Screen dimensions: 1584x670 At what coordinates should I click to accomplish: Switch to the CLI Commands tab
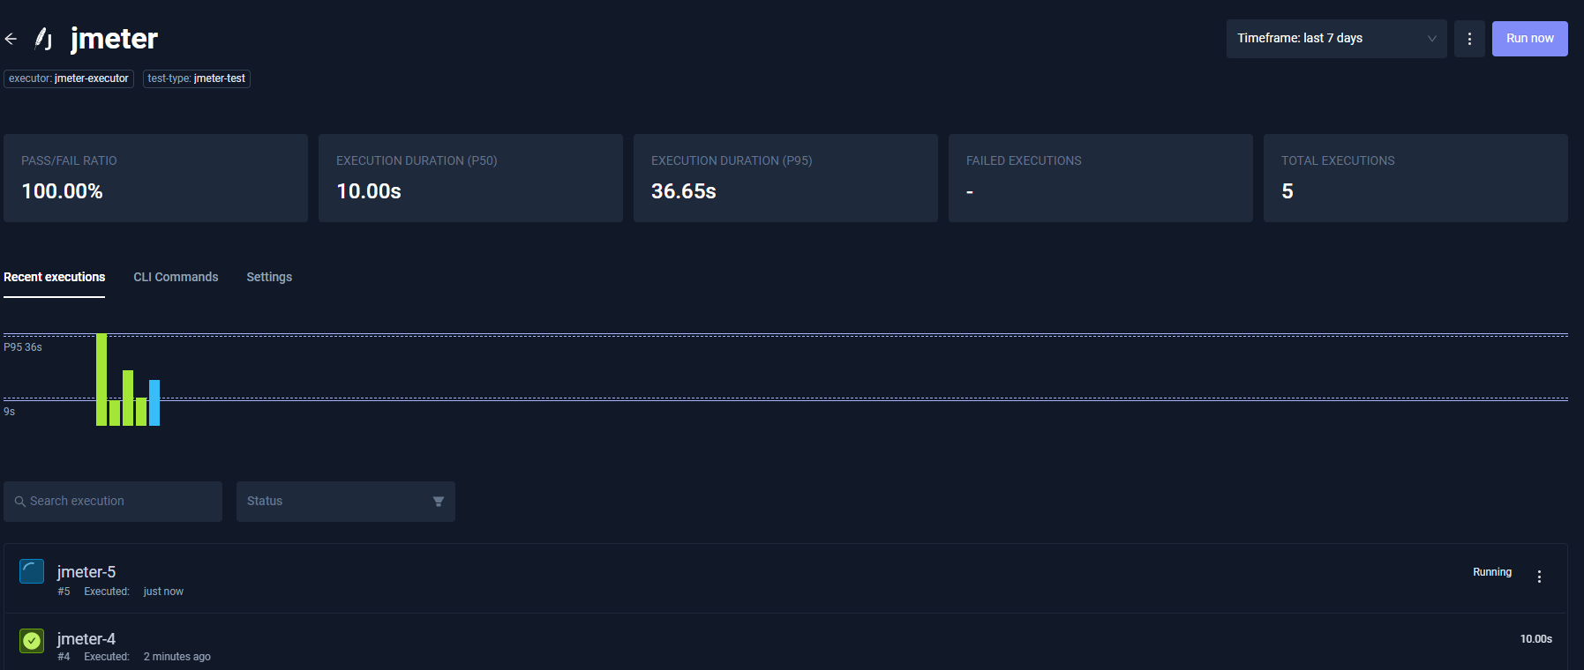pos(176,277)
